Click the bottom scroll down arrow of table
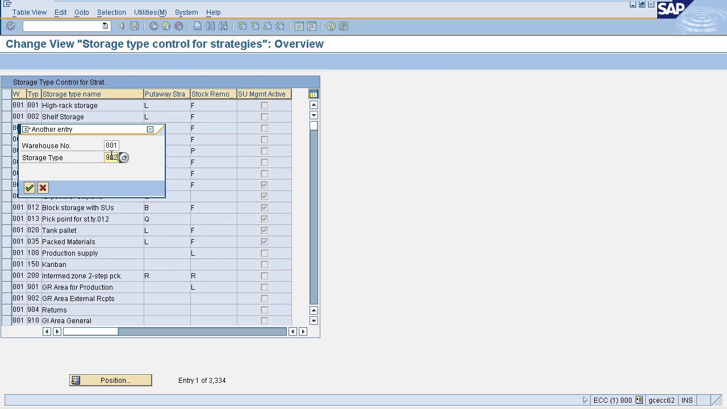The width and height of the screenshot is (727, 409). 314,321
